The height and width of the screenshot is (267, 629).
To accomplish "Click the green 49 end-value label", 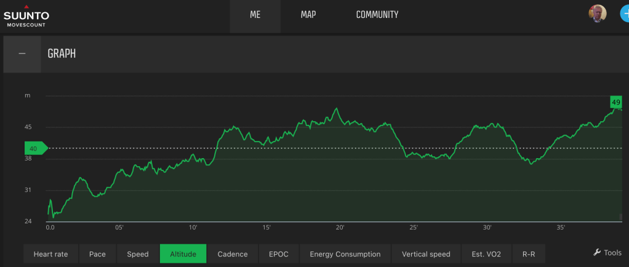I will pyautogui.click(x=615, y=102).
